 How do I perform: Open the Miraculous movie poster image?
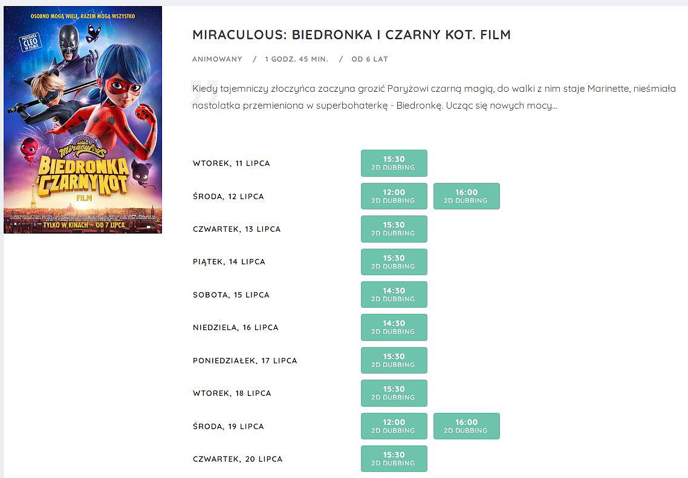[x=83, y=119]
